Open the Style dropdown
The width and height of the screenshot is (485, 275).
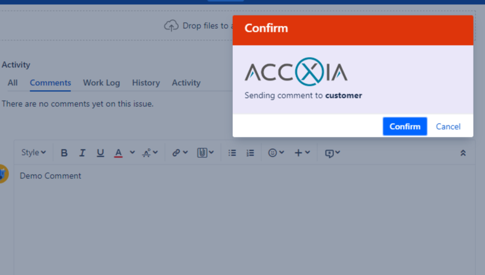[x=34, y=153]
